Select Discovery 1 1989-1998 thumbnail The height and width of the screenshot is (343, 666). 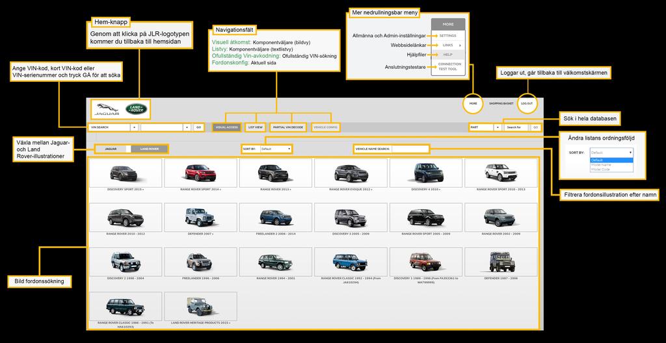pyautogui.click(x=426, y=262)
